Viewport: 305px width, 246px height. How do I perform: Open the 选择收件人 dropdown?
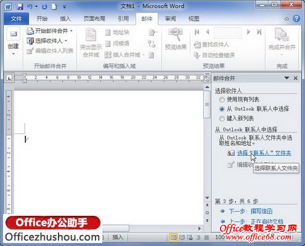pyautogui.click(x=47, y=41)
